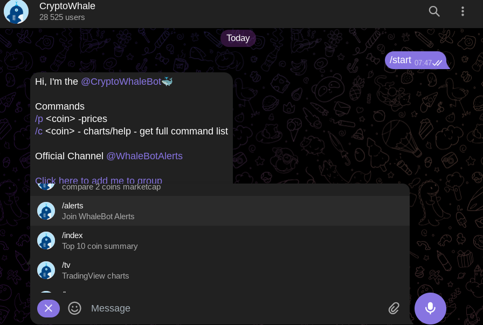This screenshot has width=483, height=325.
Task: Close the bot command list
Action: (49, 308)
